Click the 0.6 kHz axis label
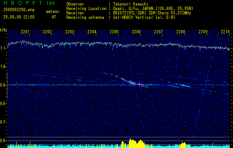The image size is (233, 148). tap(3, 141)
